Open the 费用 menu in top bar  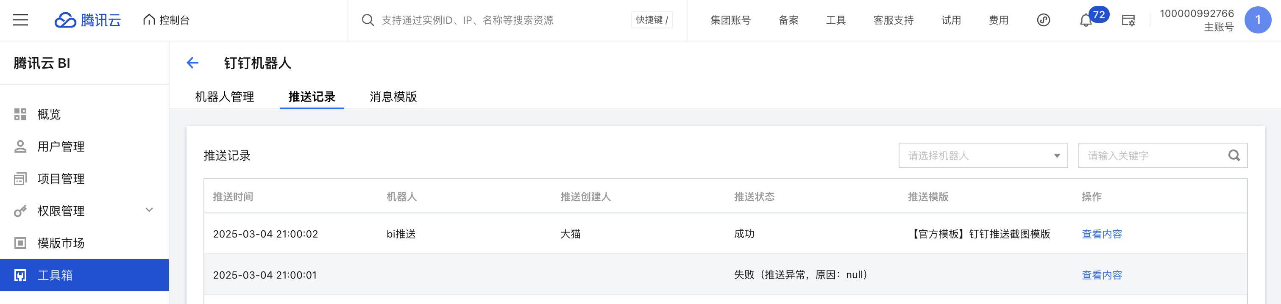(998, 20)
